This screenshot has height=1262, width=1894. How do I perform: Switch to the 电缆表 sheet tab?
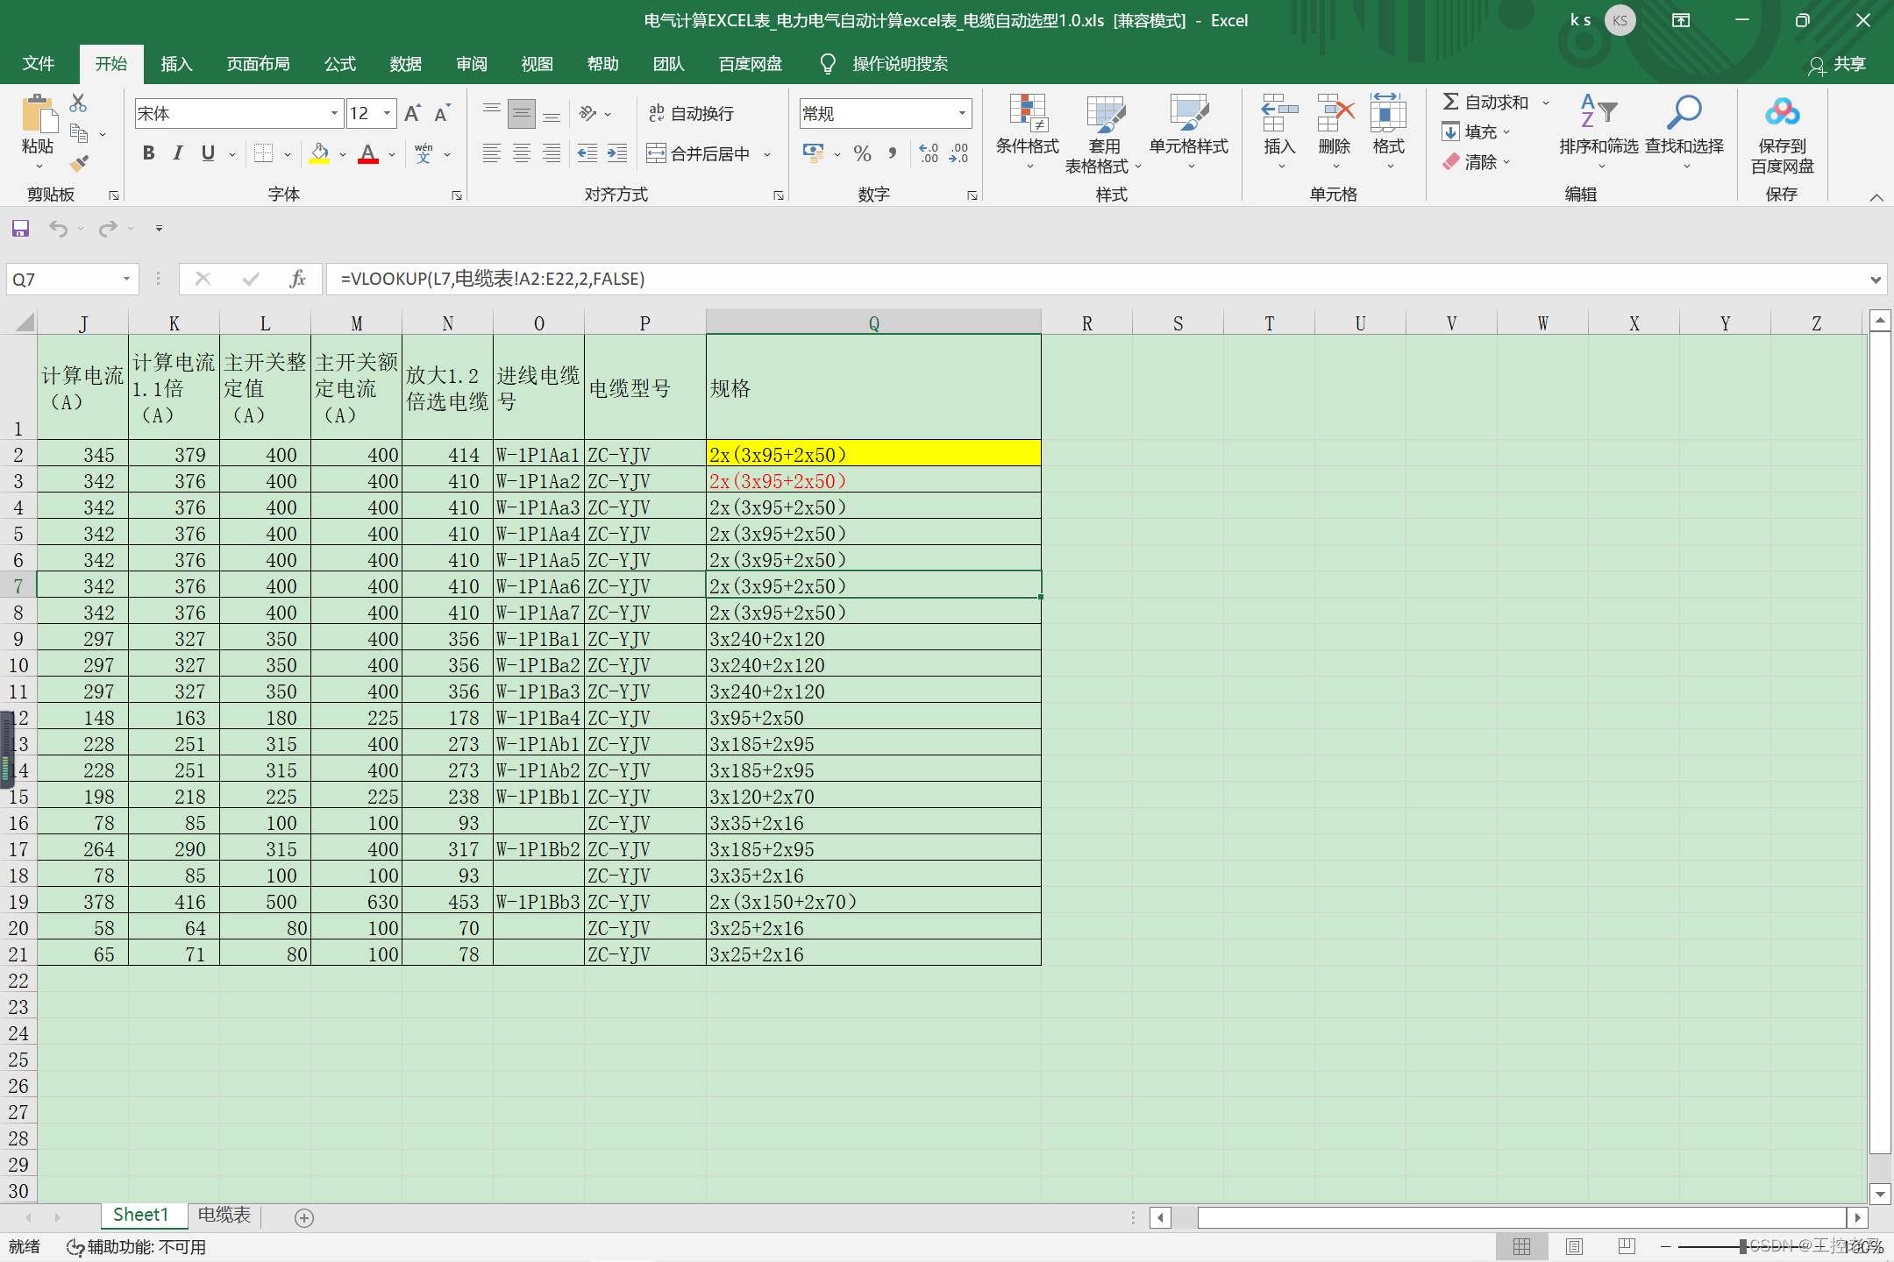[224, 1215]
